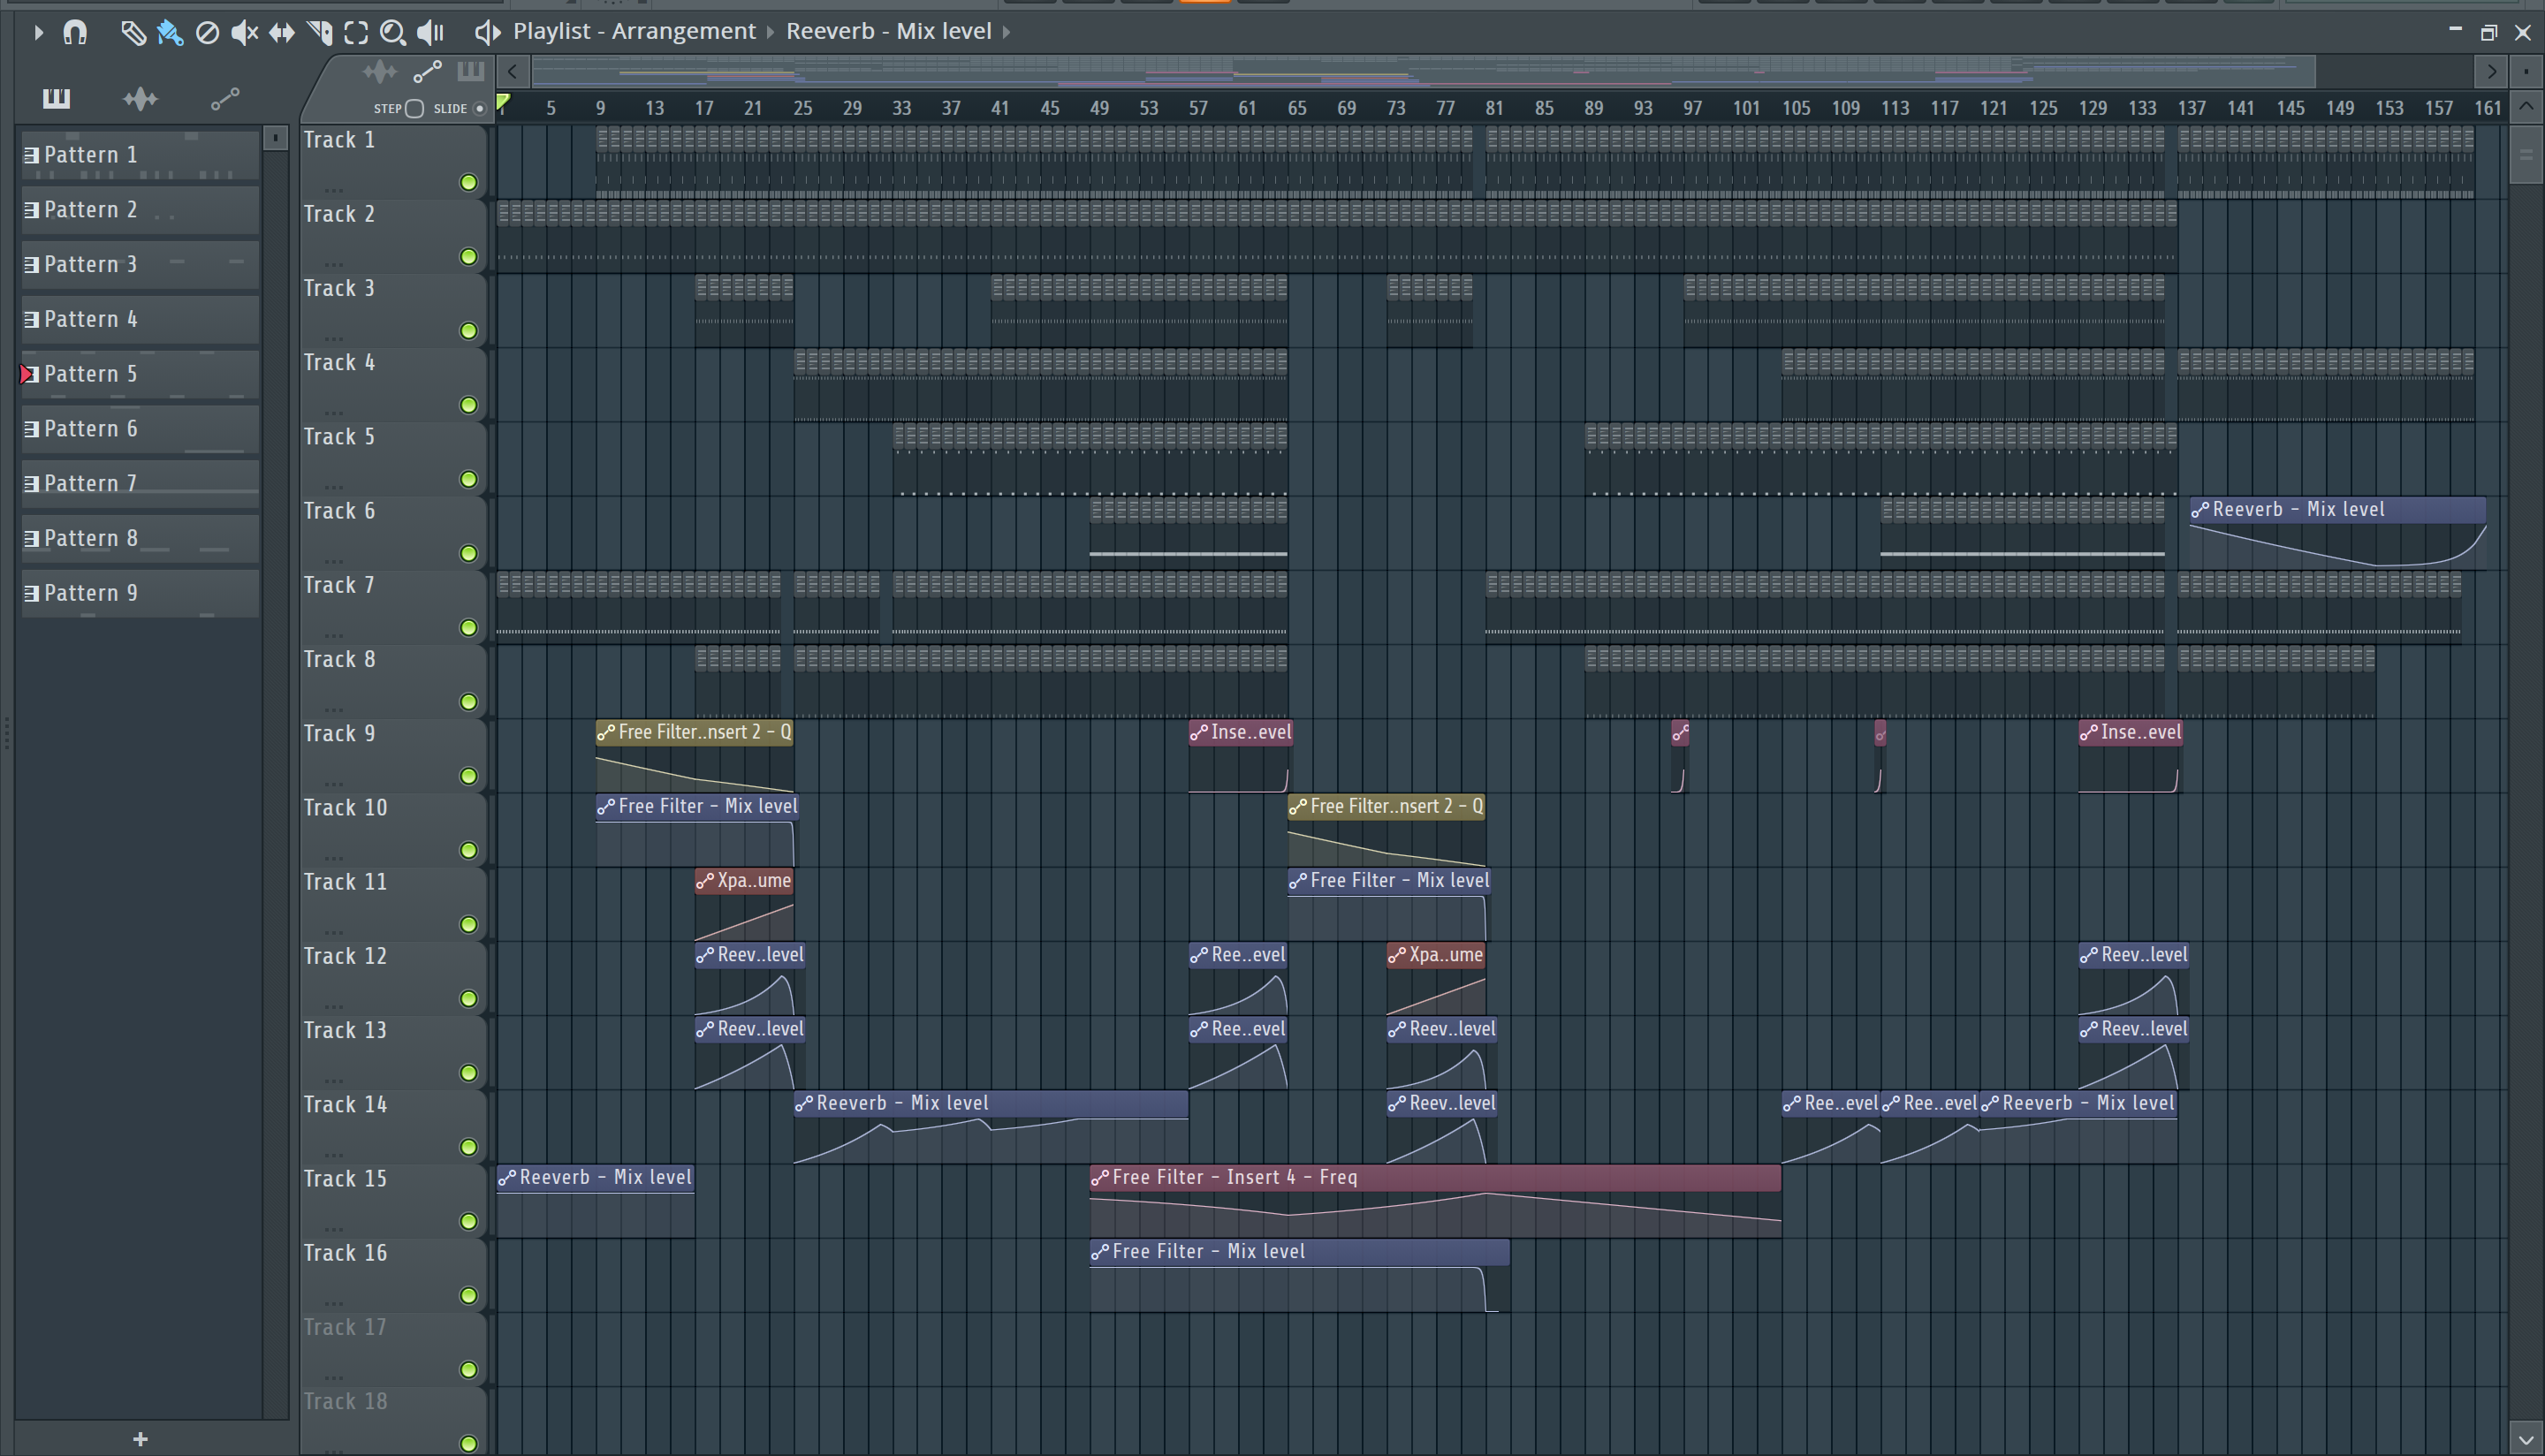The image size is (2545, 1456).
Task: Show patterns in the picker panel
Action: click(56, 98)
